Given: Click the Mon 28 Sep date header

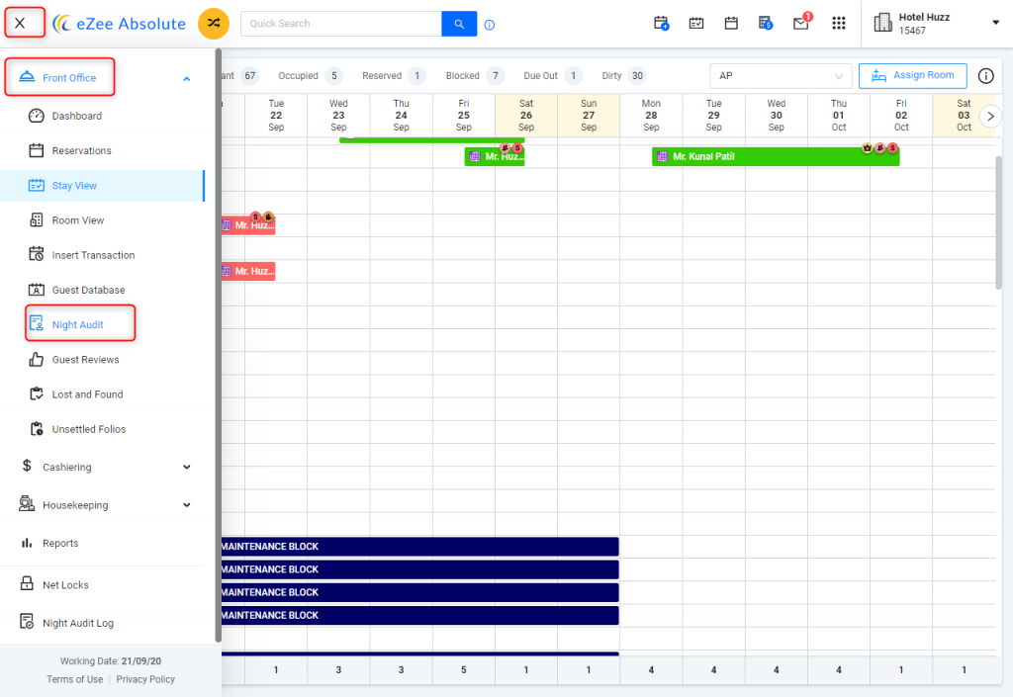Looking at the screenshot, I should tap(651, 116).
